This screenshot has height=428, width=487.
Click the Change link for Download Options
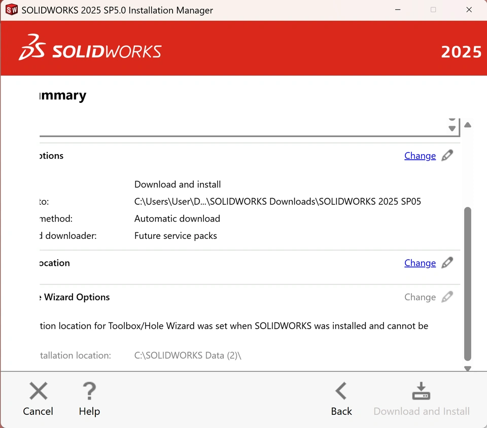pos(420,156)
